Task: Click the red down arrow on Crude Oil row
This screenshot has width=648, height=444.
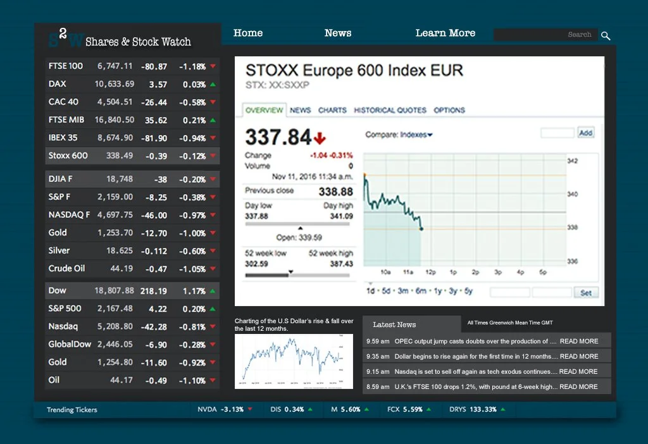Action: point(213,268)
